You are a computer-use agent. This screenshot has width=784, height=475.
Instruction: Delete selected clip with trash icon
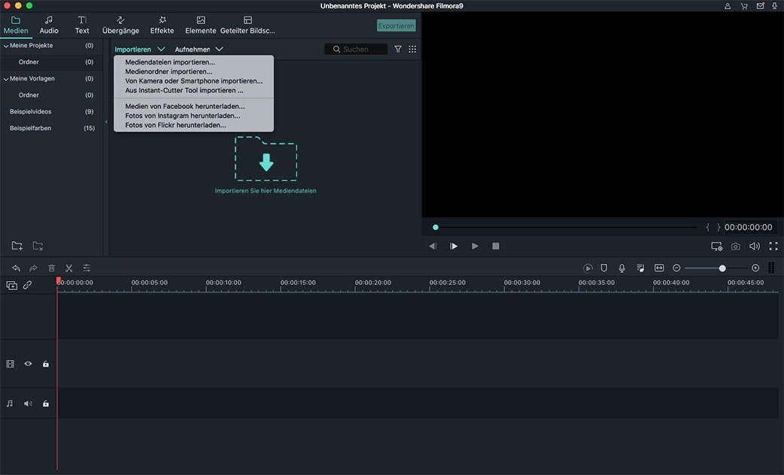tap(51, 268)
